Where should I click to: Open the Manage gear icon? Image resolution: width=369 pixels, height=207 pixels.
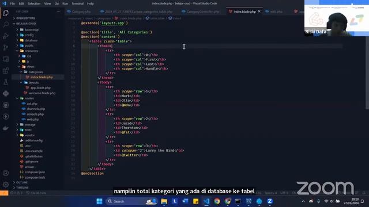6,185
